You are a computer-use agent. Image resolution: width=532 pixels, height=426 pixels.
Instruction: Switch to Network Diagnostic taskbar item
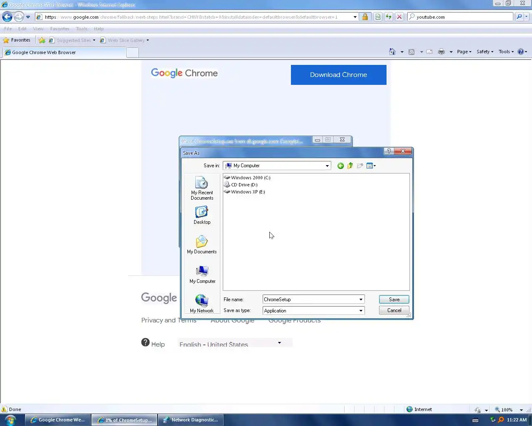click(191, 420)
